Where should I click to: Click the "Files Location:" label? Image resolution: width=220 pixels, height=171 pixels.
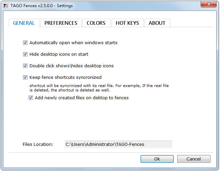click(38, 144)
